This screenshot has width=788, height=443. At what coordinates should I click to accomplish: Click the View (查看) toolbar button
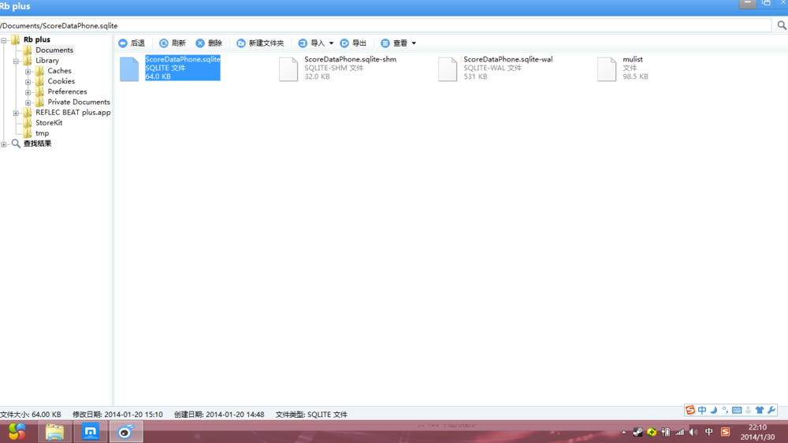pyautogui.click(x=394, y=43)
